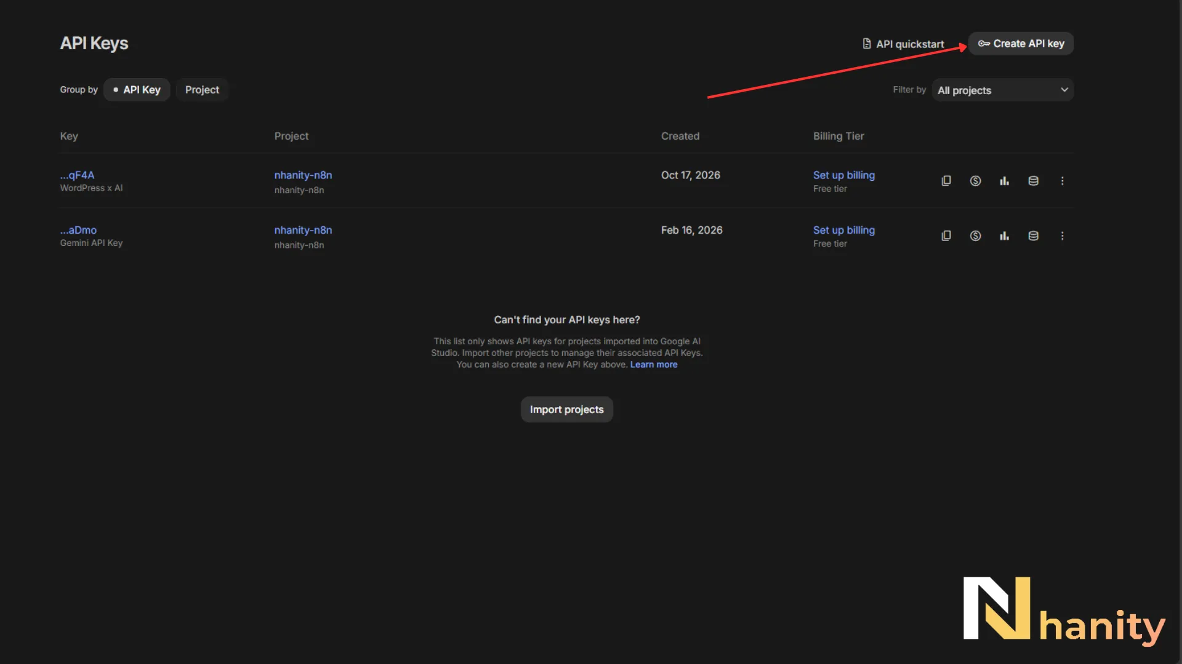This screenshot has width=1182, height=664.
Task: Copy the ...aDmo API key
Action: coord(946,235)
